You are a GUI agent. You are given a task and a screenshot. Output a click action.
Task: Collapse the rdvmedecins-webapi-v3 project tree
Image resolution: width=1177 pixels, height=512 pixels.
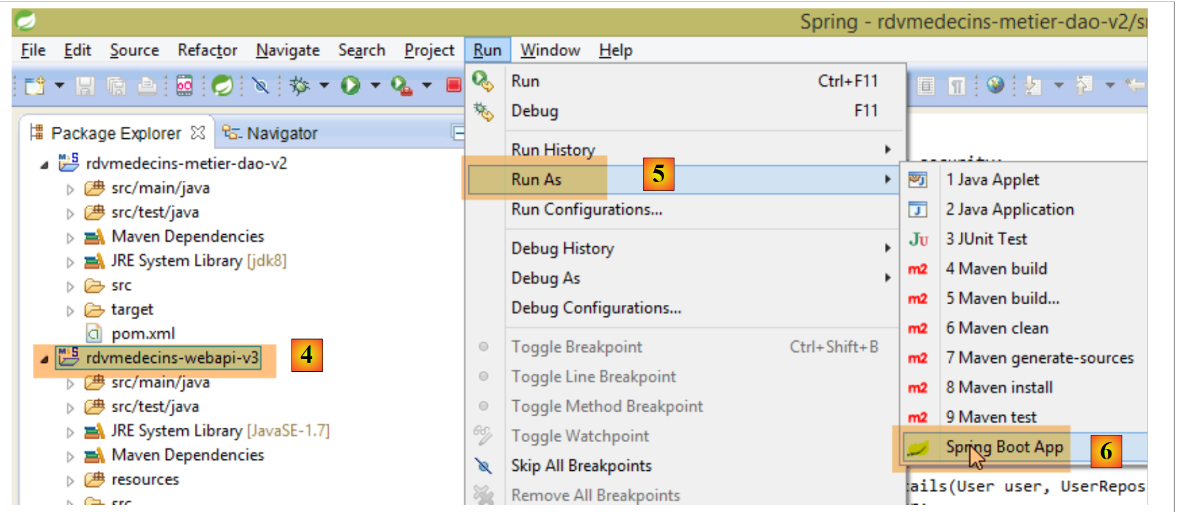pos(44,359)
